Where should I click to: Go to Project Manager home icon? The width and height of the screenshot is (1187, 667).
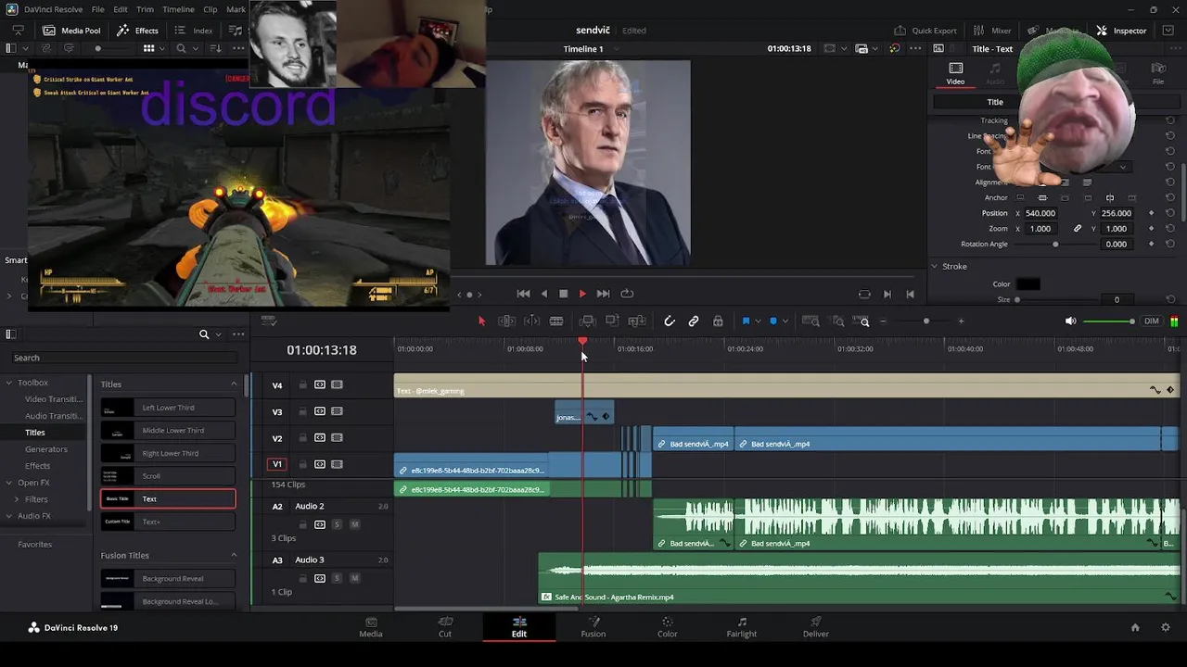pyautogui.click(x=1135, y=628)
